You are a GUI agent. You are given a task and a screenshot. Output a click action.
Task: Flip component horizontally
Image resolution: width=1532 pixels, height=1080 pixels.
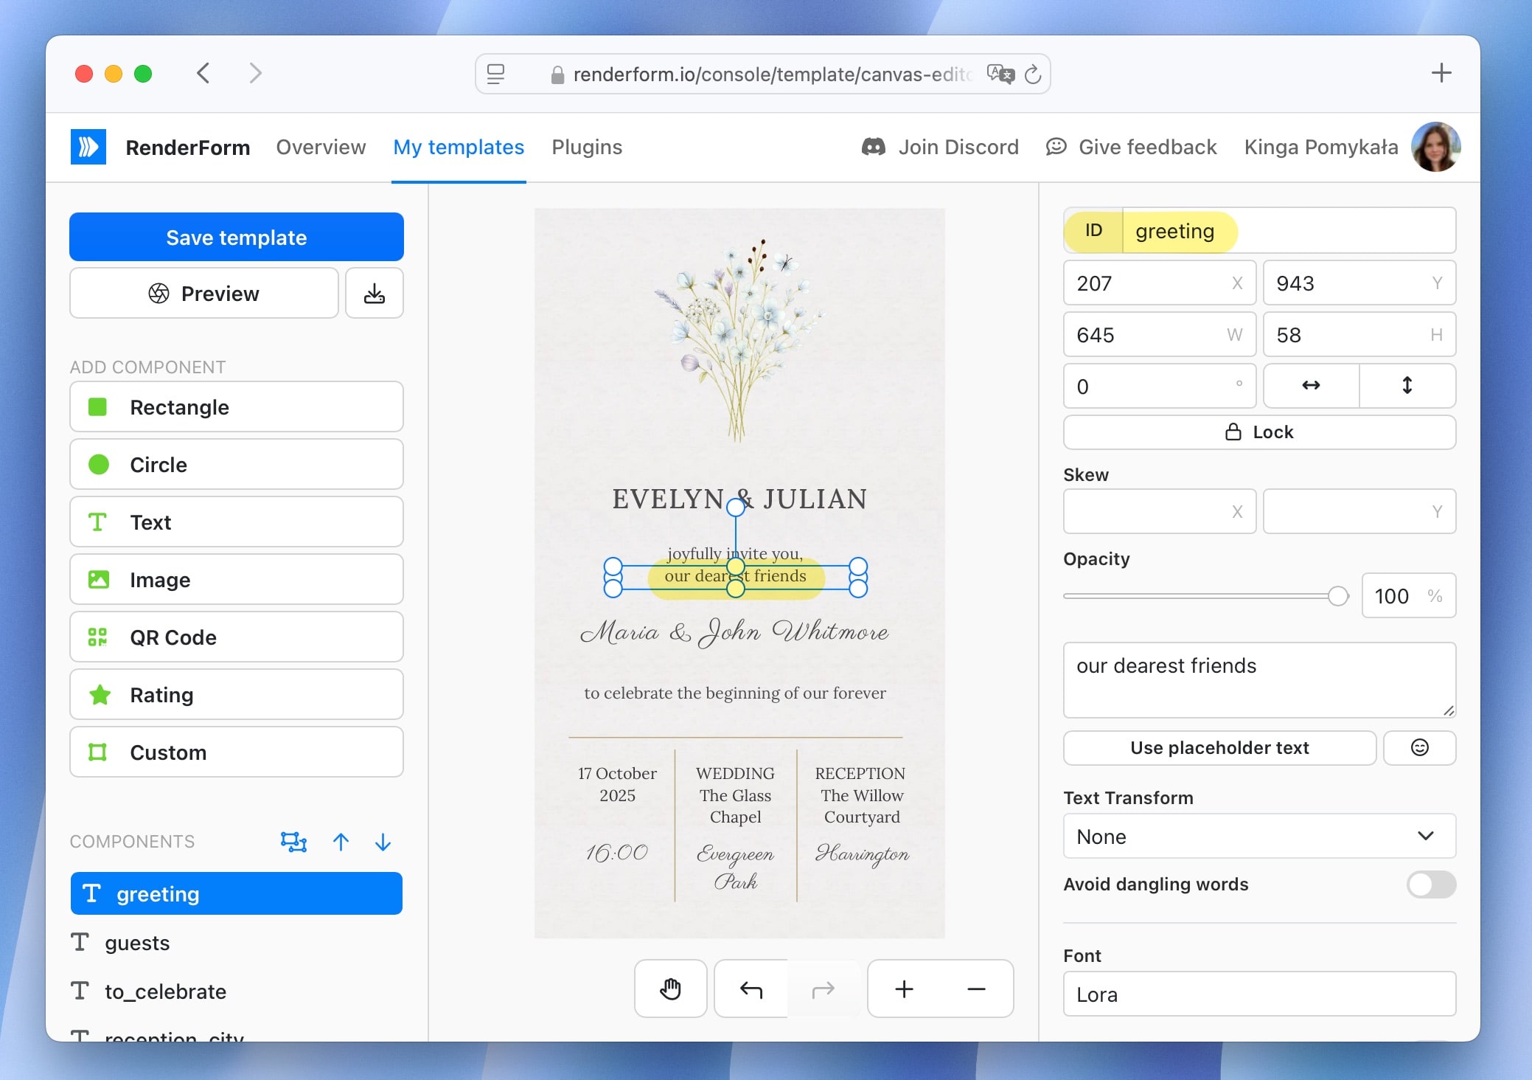click(1311, 386)
